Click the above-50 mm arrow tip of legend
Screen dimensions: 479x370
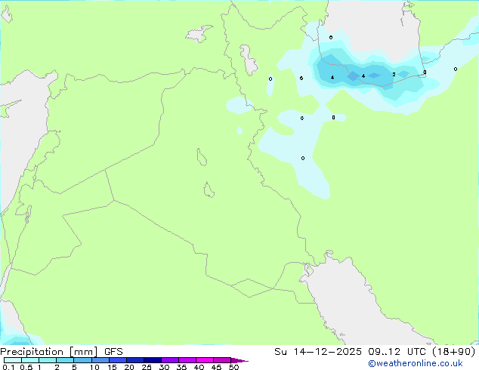tap(239, 360)
